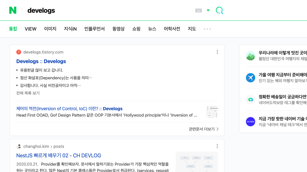
Task: Open options menu for develogs.tistory.com result
Action: (x=217, y=52)
